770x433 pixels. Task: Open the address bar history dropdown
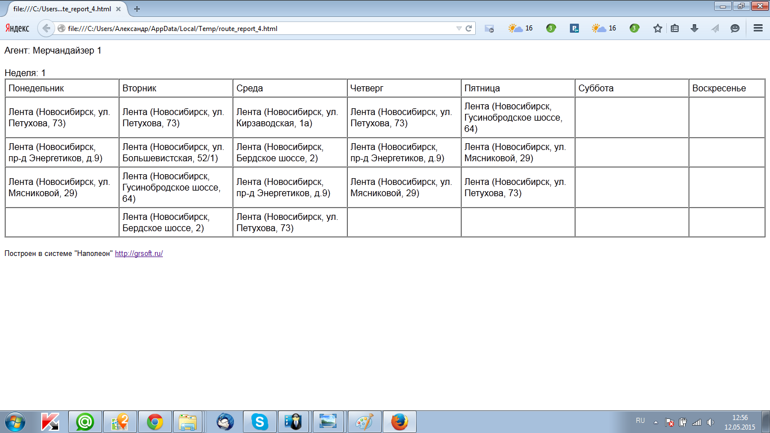tap(459, 28)
